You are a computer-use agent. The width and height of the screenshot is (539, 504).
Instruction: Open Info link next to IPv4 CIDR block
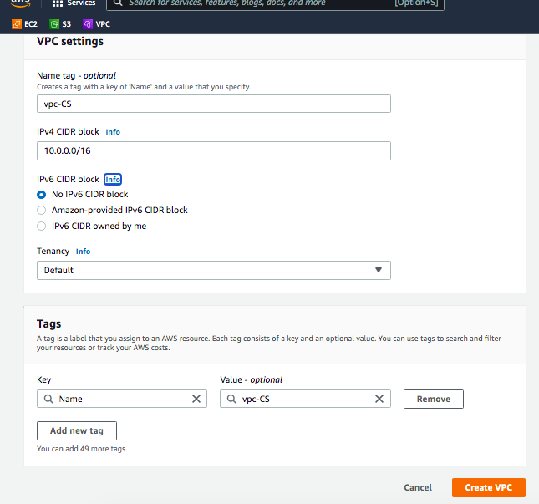coord(113,131)
